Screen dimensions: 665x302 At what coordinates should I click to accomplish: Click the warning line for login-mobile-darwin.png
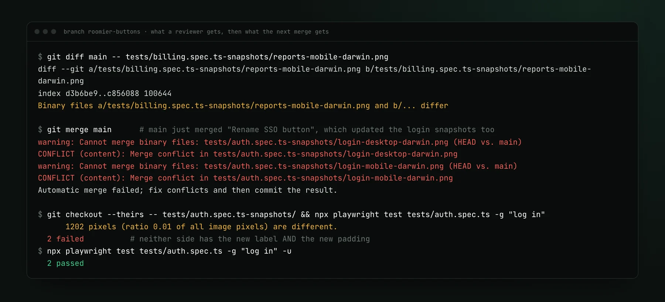coord(277,166)
